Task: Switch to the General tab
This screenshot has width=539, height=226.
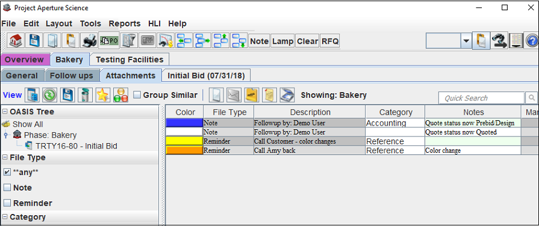Action: pyautogui.click(x=22, y=76)
